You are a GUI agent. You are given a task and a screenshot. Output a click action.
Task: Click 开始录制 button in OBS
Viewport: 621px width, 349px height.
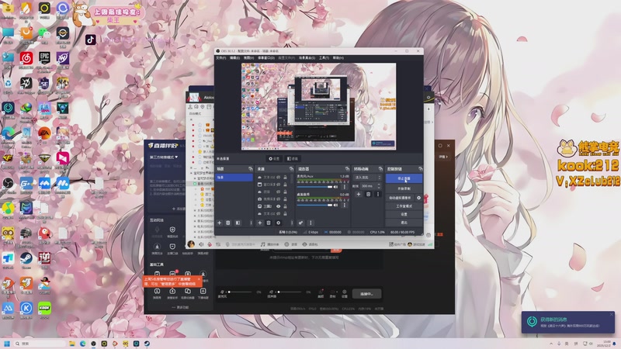point(404,188)
